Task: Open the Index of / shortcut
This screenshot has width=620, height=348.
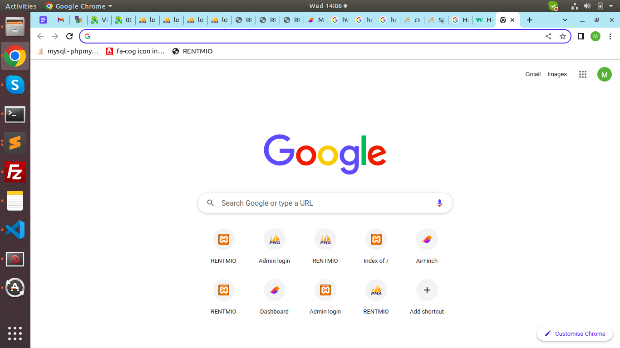Action: click(376, 247)
